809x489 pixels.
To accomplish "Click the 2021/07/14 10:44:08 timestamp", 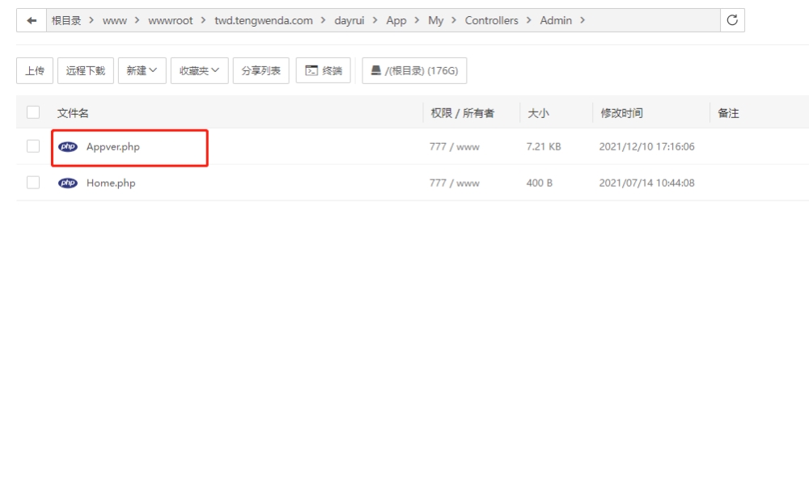I will [646, 183].
